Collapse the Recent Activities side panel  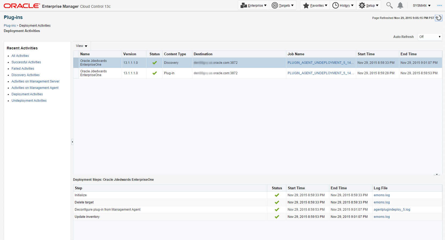[72, 142]
